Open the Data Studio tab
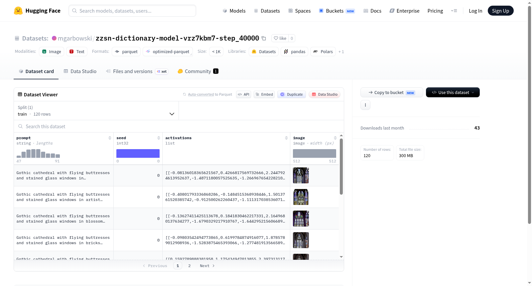 tap(80, 71)
